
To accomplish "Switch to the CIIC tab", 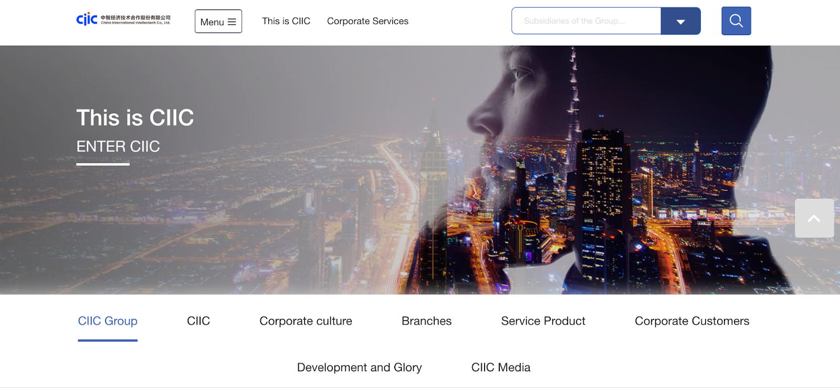I will [198, 321].
